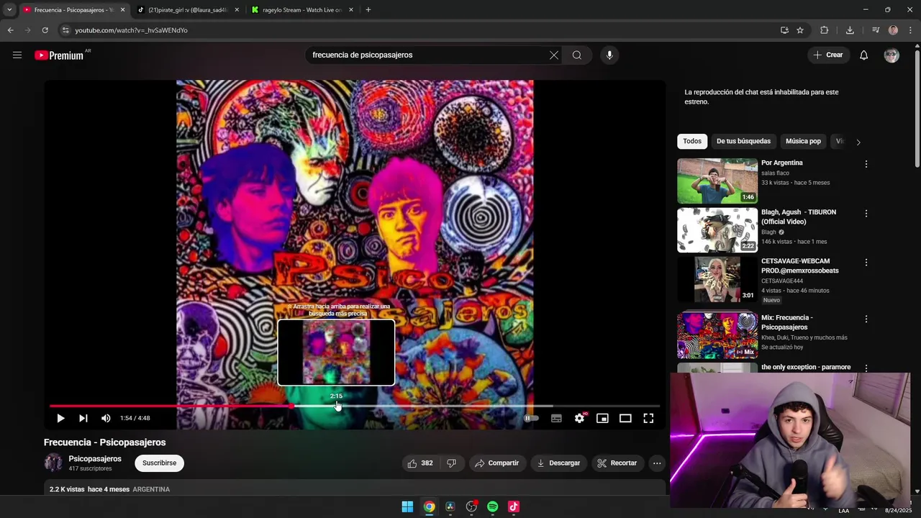This screenshot has height=518, width=921.
Task: Open the Psicopasajeros channel name link
Action: [x=95, y=458]
